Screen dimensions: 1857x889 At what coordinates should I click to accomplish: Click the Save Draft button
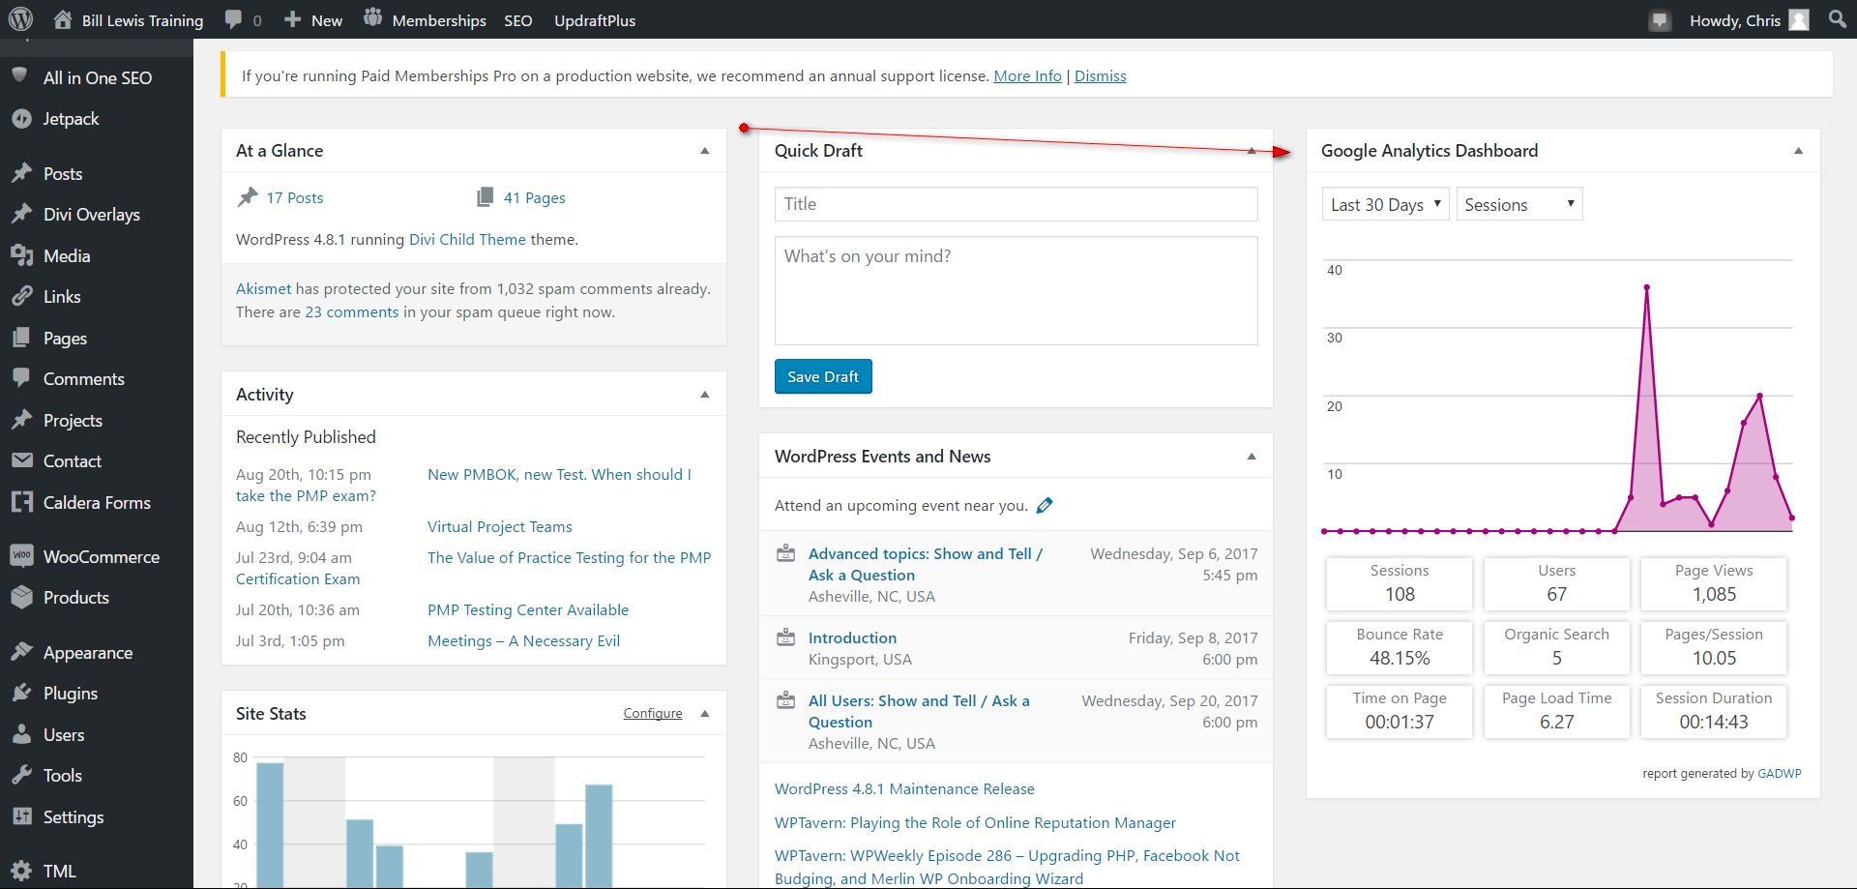pyautogui.click(x=823, y=376)
